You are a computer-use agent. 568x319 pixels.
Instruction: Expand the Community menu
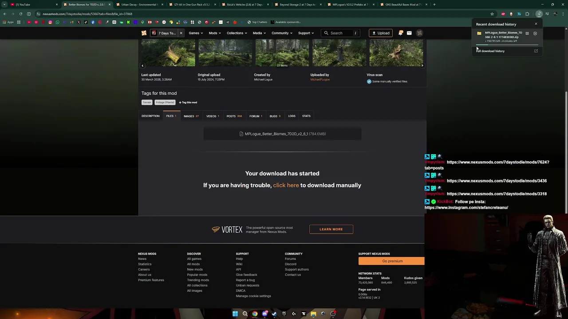(282, 33)
